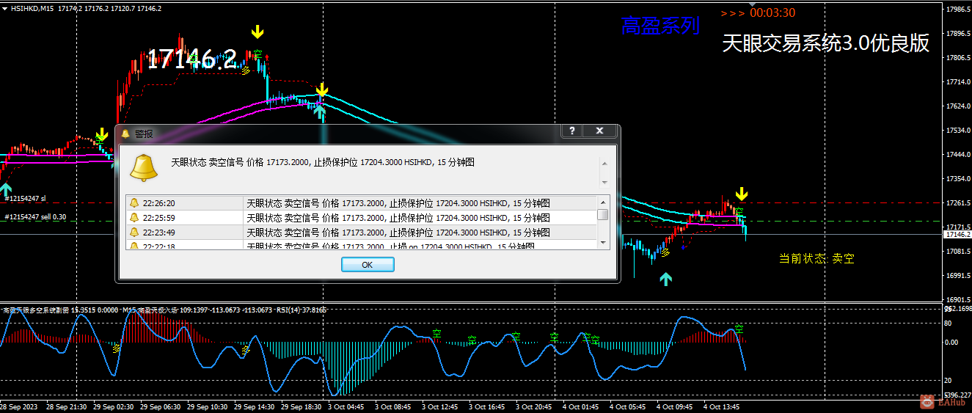Click the 高盈系列 blue label
Image resolution: width=972 pixels, height=413 pixels.
[x=660, y=26]
